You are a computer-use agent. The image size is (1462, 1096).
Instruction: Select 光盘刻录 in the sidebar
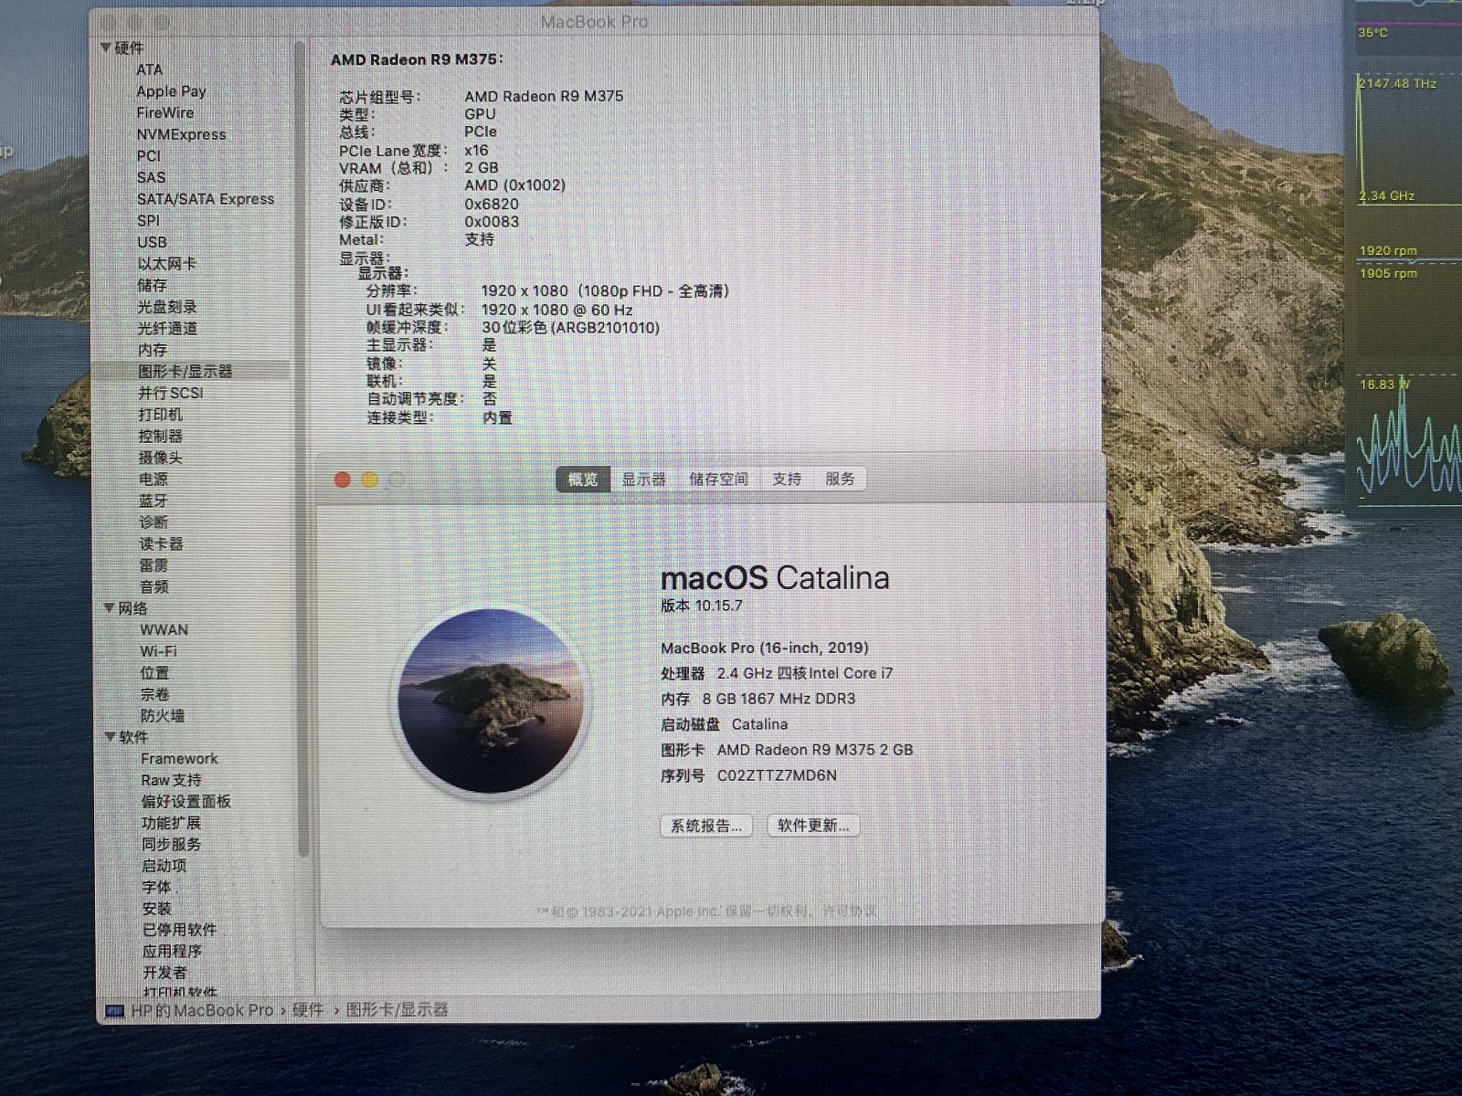pos(167,307)
